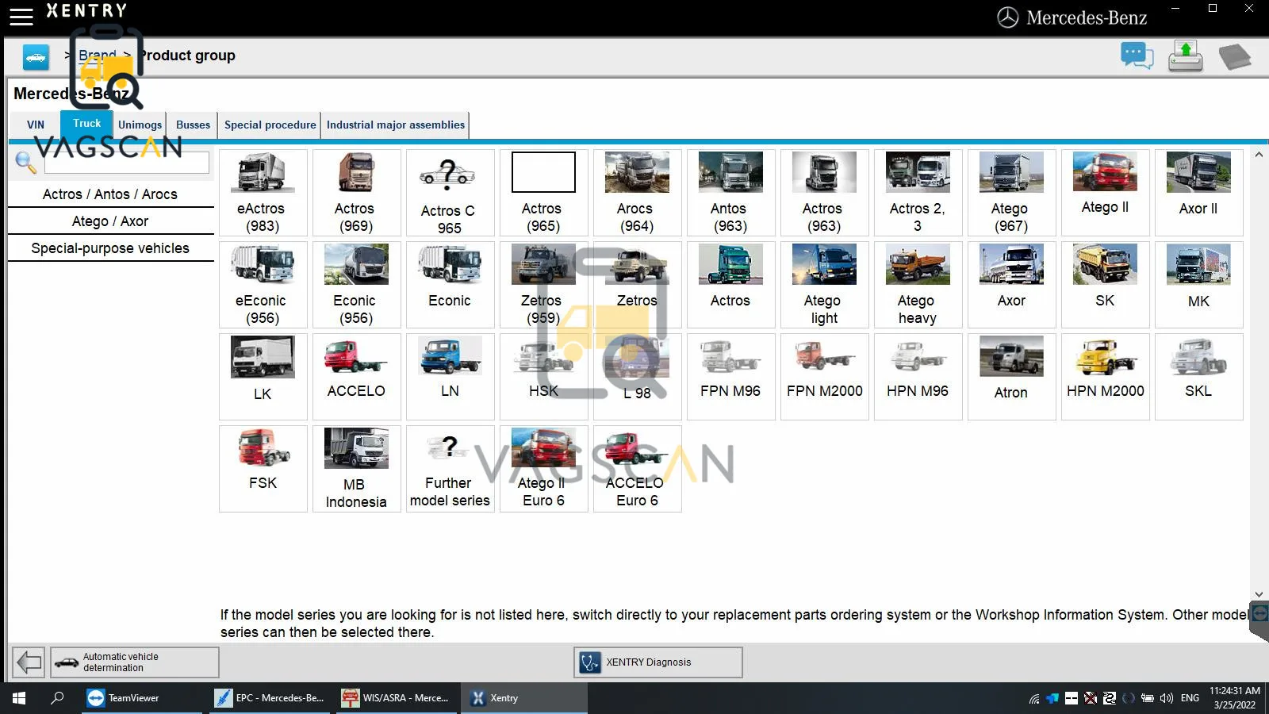Select the HPN M96 model
This screenshot has width=1269, height=714.
(x=918, y=377)
